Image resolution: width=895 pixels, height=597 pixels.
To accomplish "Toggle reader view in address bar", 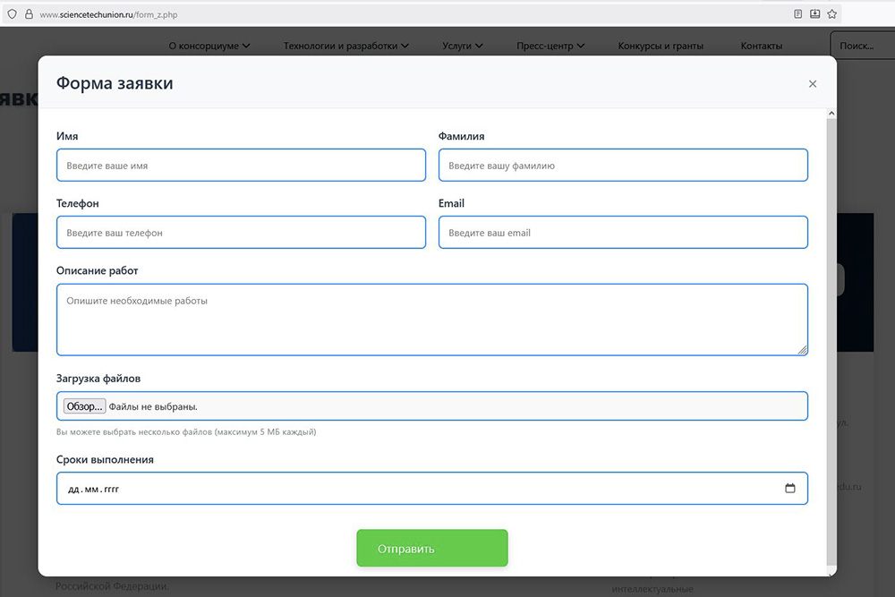I will point(798,14).
